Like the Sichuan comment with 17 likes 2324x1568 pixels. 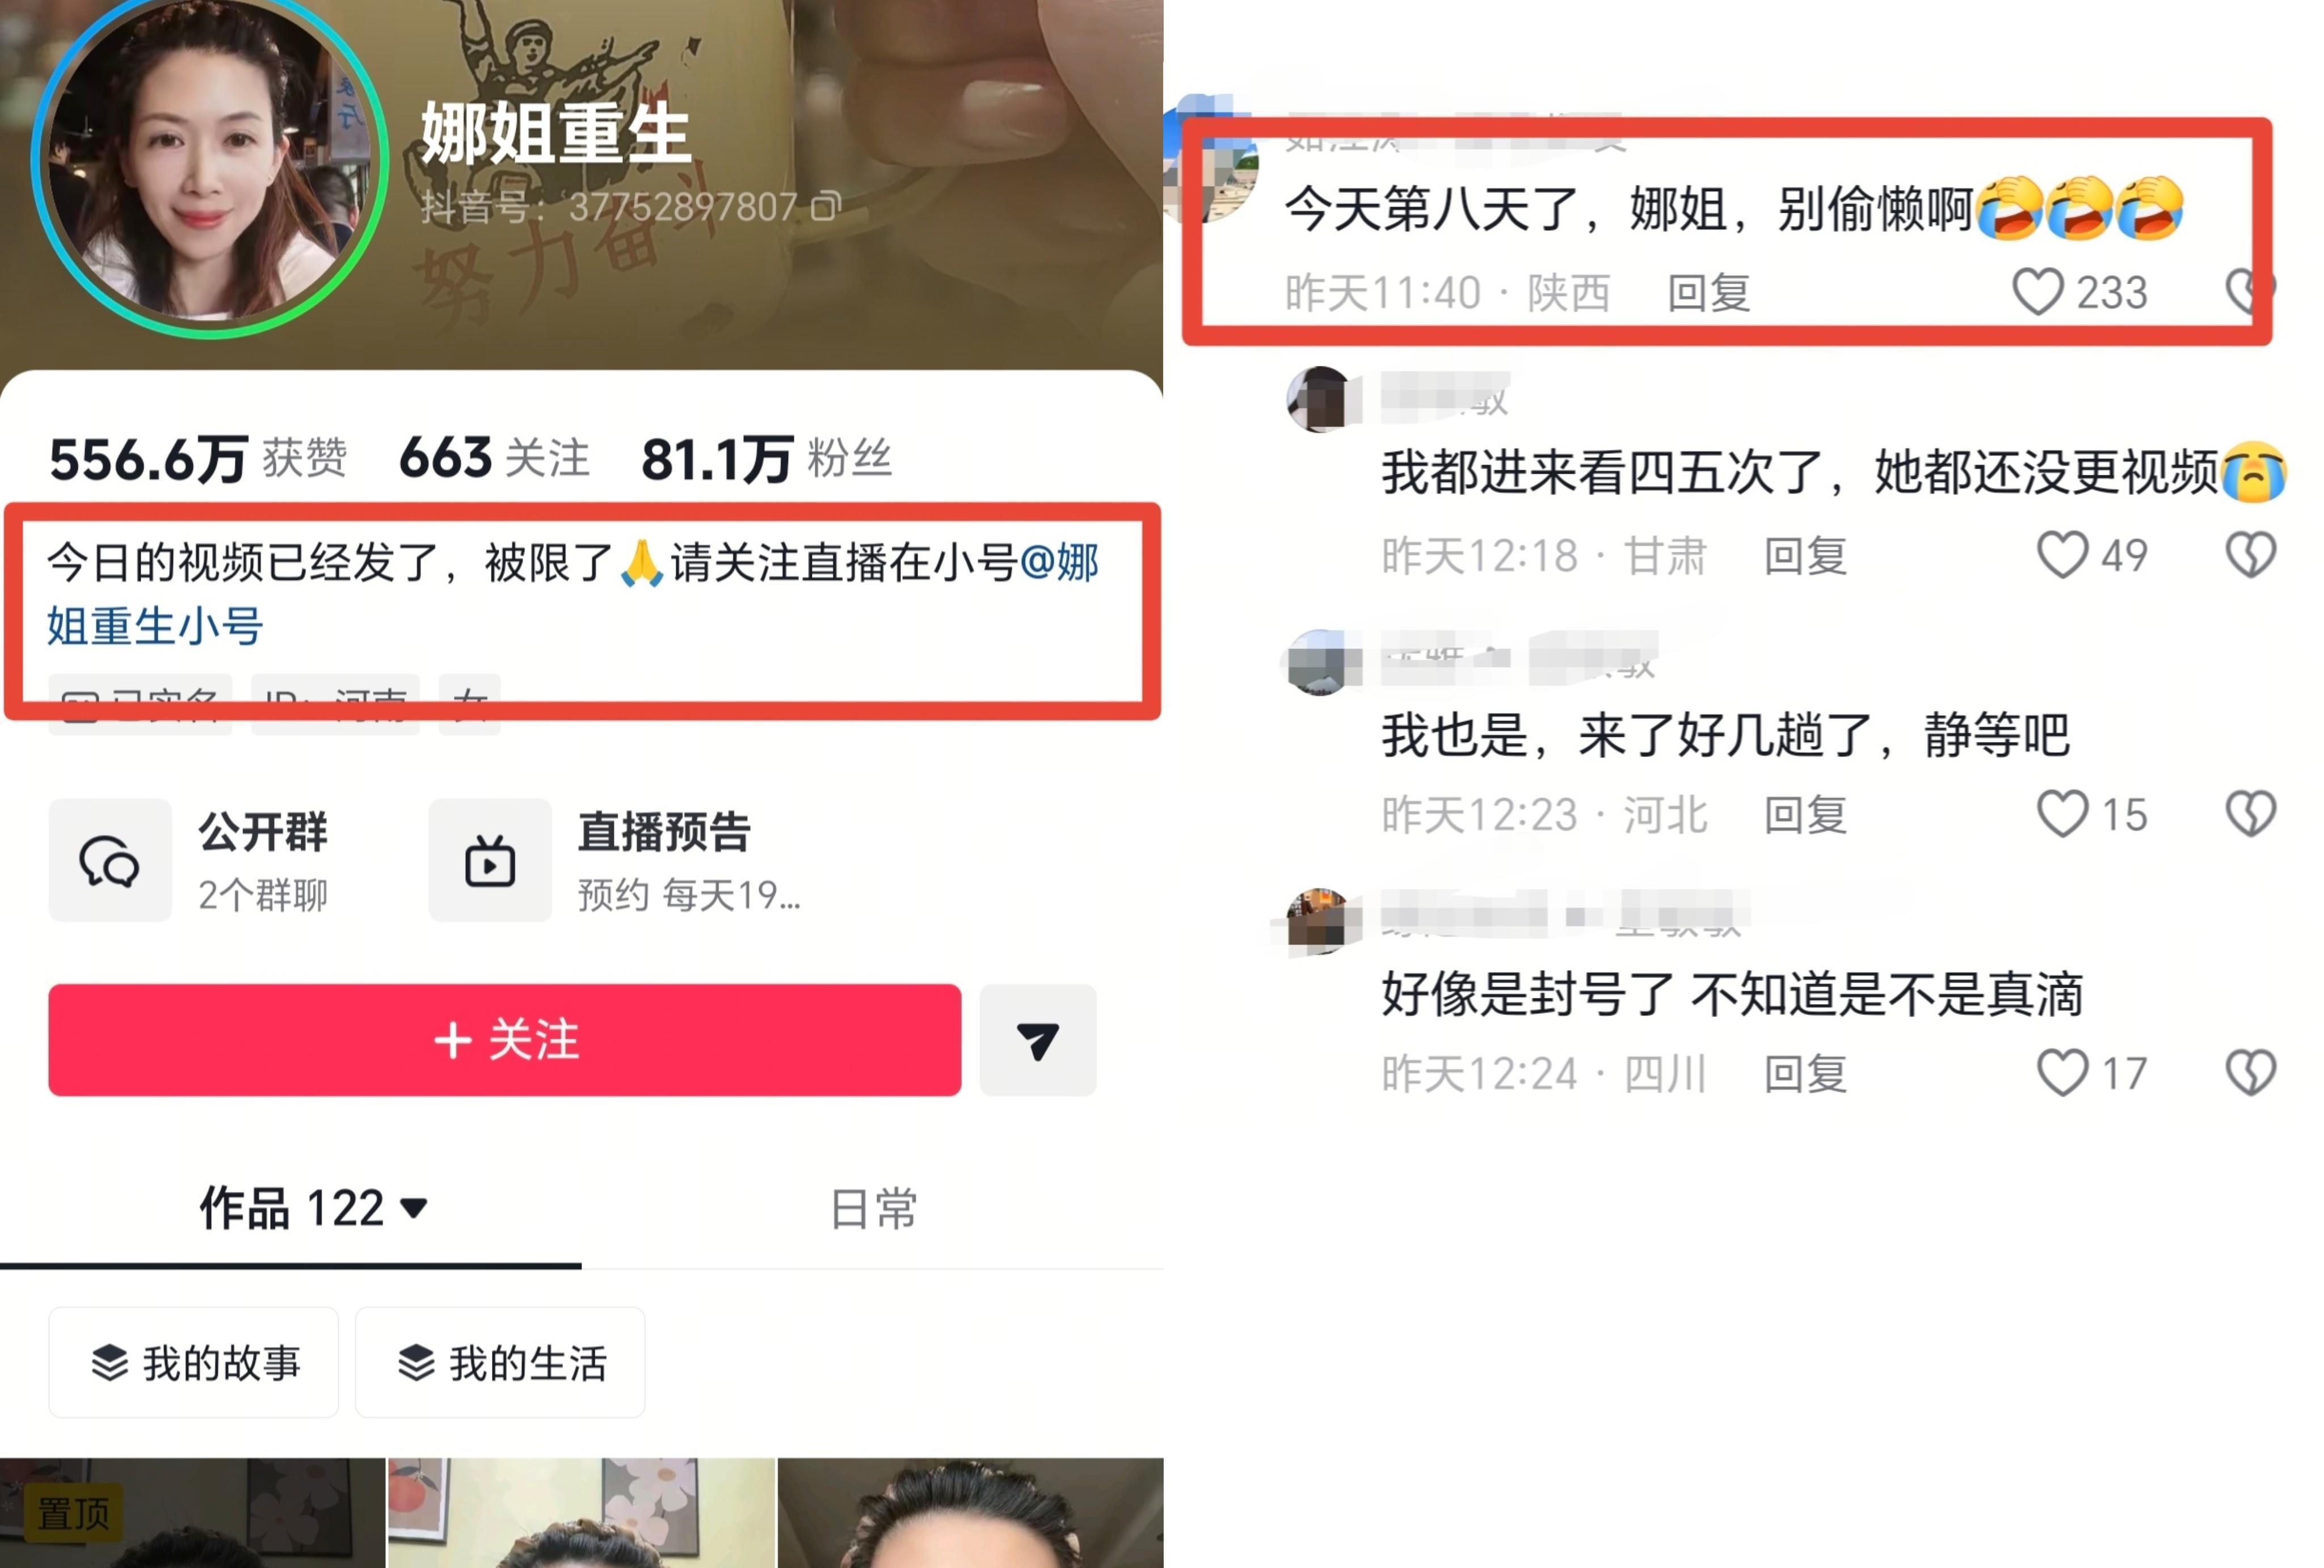pyautogui.click(x=2063, y=1073)
